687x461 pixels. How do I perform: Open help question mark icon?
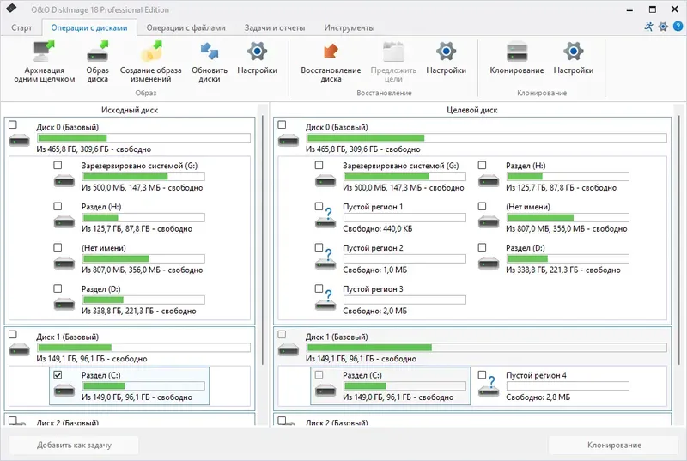point(678,27)
